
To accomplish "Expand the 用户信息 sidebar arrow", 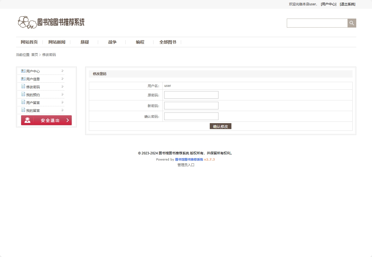I will (x=62, y=79).
